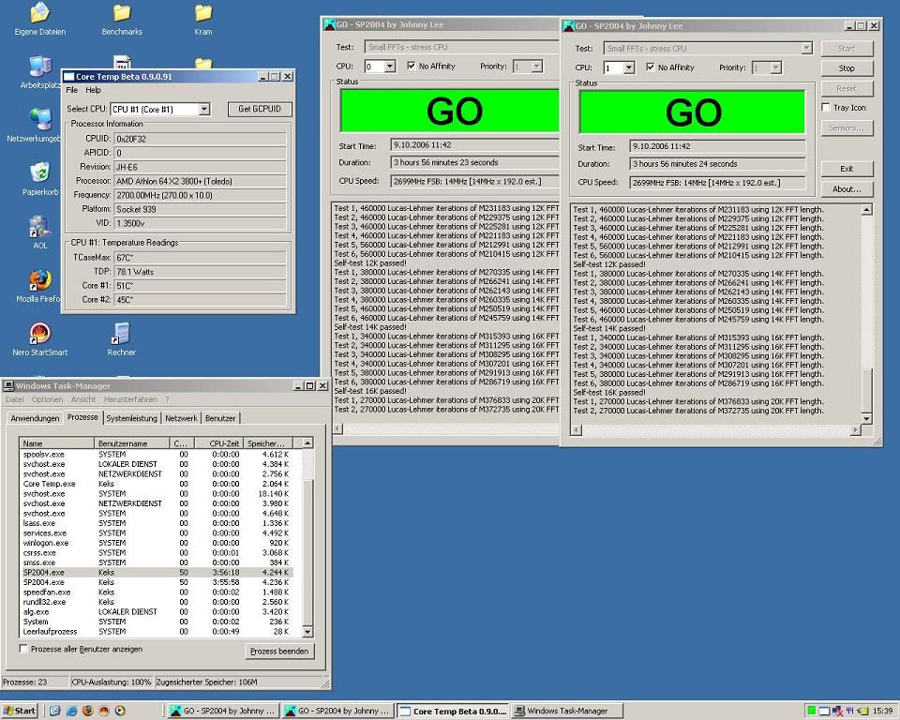Switch to Benutzer tab
This screenshot has height=720, width=900.
220,418
